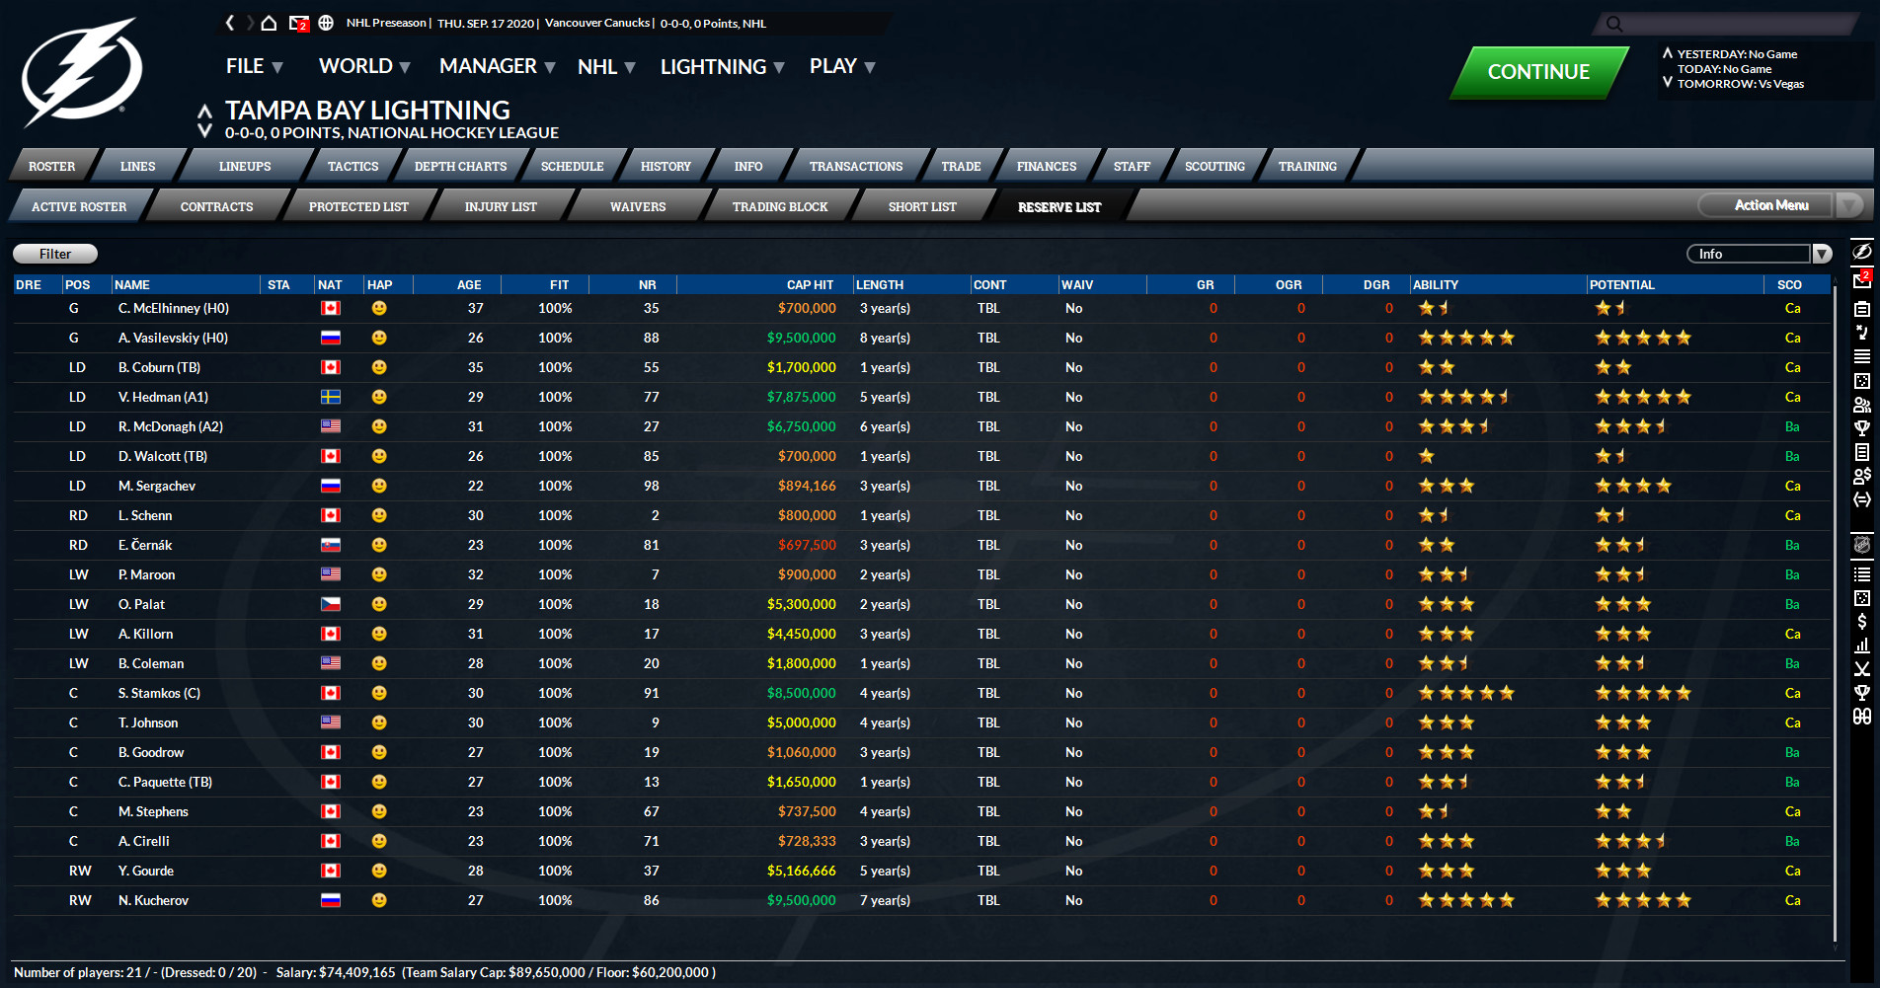
Task: Click the binoculars icon in the right sidebar
Action: [x=1861, y=717]
